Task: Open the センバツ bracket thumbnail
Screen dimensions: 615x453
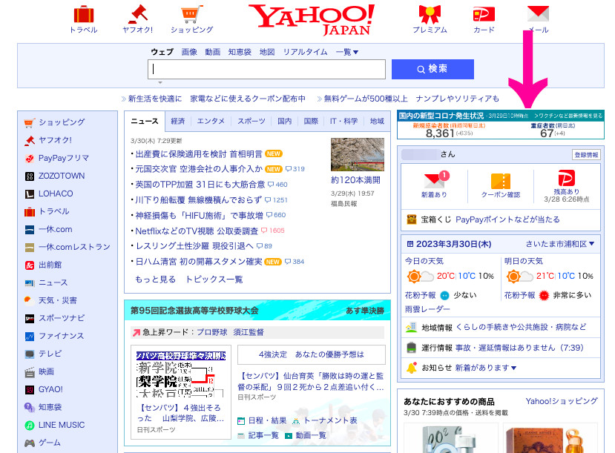Action: pos(181,374)
